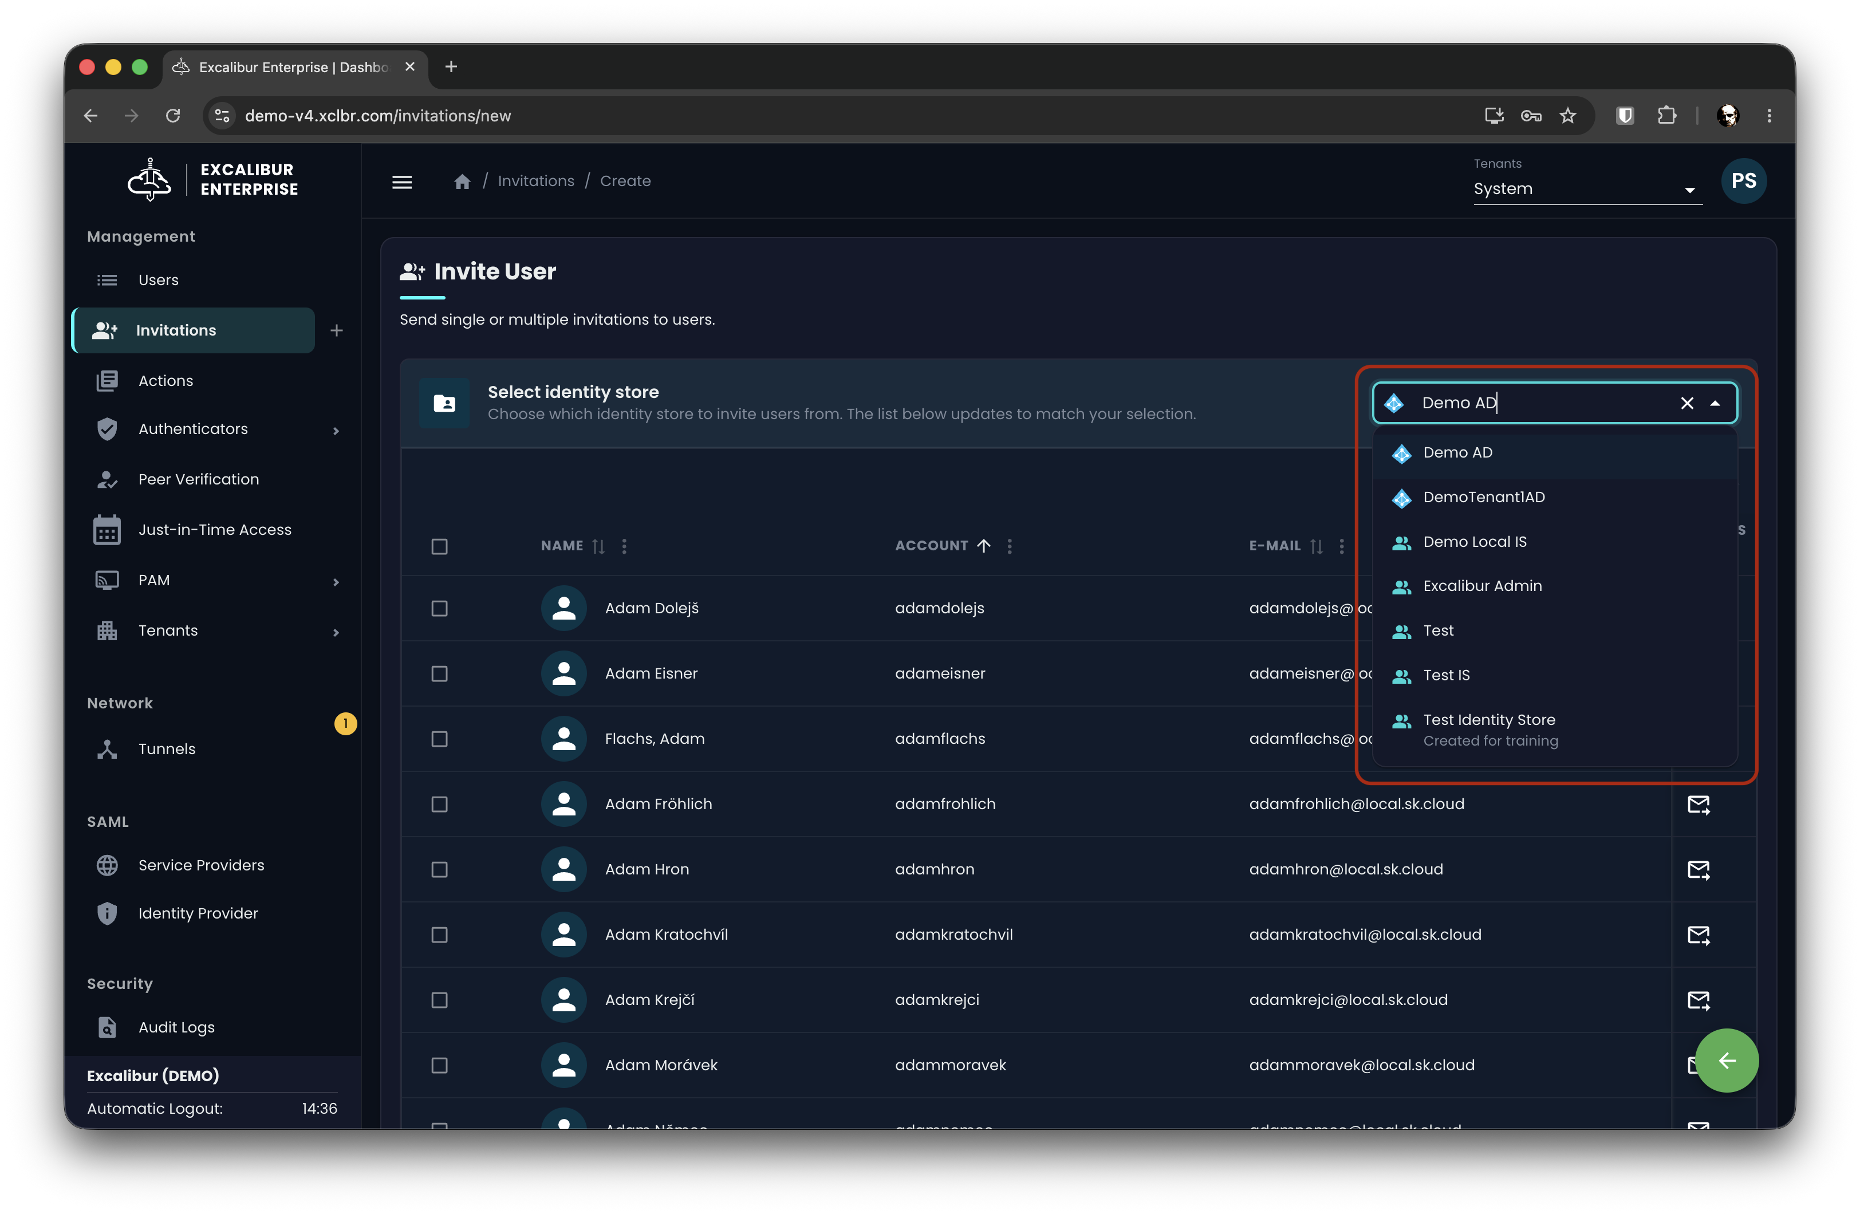Send invitation to Adam Kratochvíl via envelope icon
Image resolution: width=1860 pixels, height=1214 pixels.
(x=1699, y=935)
